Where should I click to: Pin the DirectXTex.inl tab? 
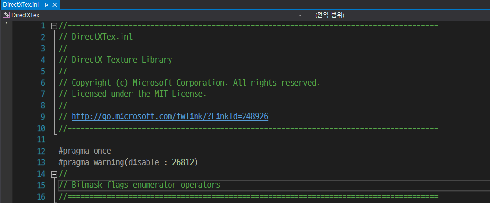pos(46,5)
